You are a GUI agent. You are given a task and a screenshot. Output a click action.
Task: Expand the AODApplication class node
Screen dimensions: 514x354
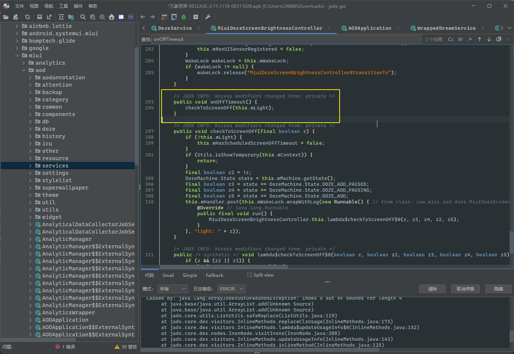click(x=30, y=320)
